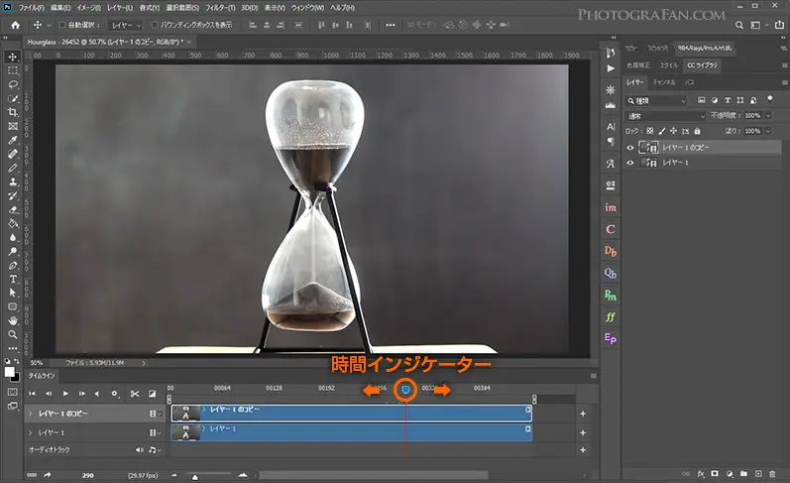Image resolution: width=790 pixels, height=483 pixels.
Task: Open the Actions play icon panel
Action: coord(611,68)
